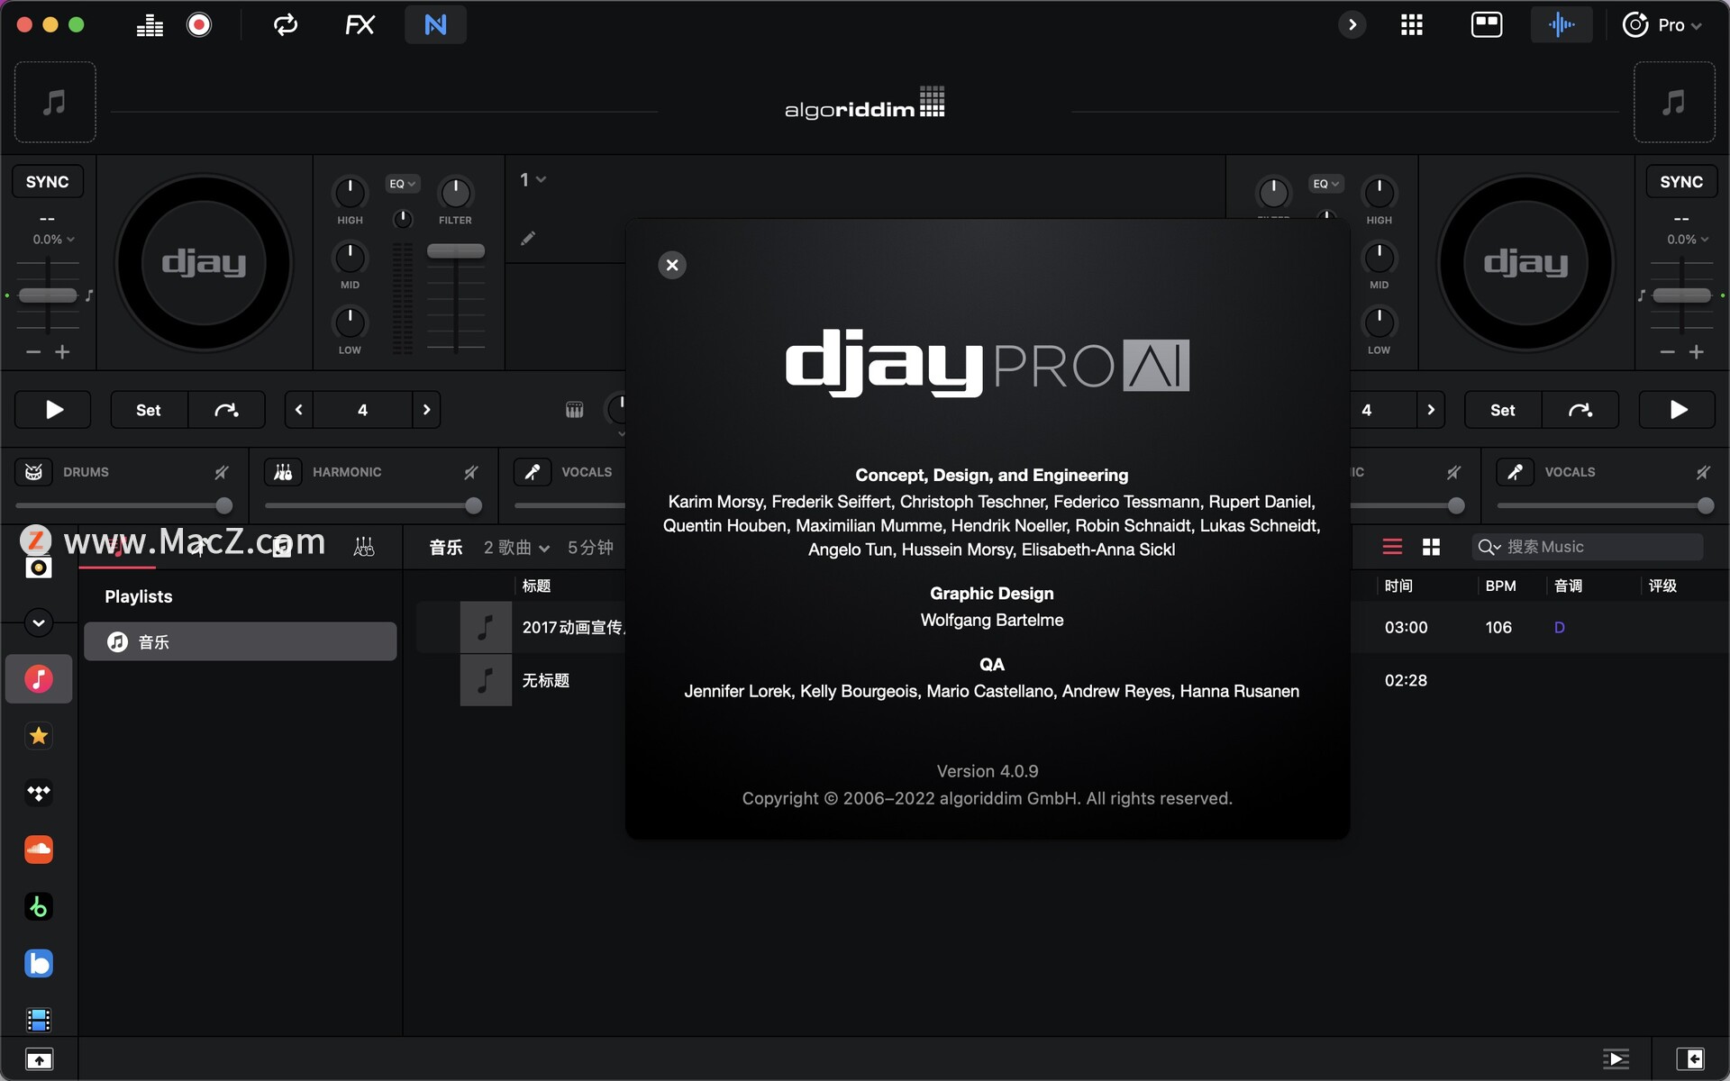
Task: Open the Beatport source
Action: click(39, 906)
